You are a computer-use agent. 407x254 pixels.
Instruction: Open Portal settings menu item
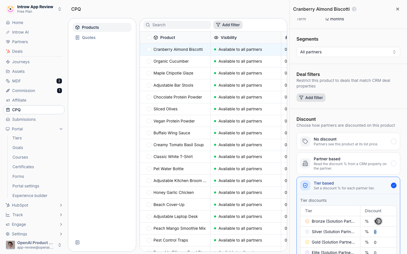pyautogui.click(x=26, y=186)
